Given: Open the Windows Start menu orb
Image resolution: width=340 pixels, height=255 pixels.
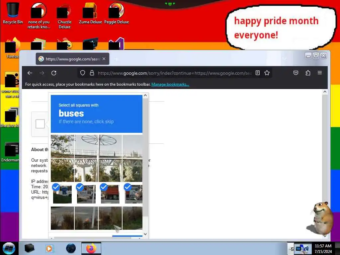Looking at the screenshot, I should click(x=9, y=248).
